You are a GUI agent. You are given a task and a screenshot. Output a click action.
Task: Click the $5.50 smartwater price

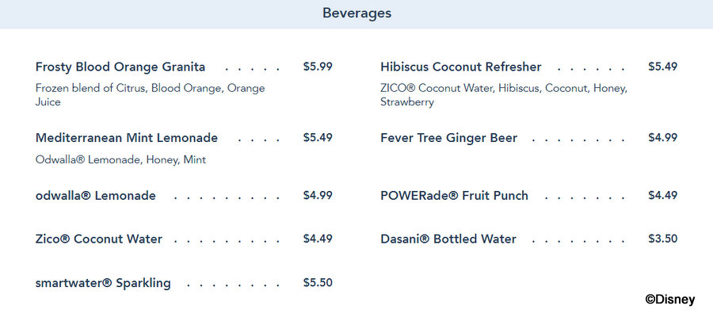coord(318,282)
